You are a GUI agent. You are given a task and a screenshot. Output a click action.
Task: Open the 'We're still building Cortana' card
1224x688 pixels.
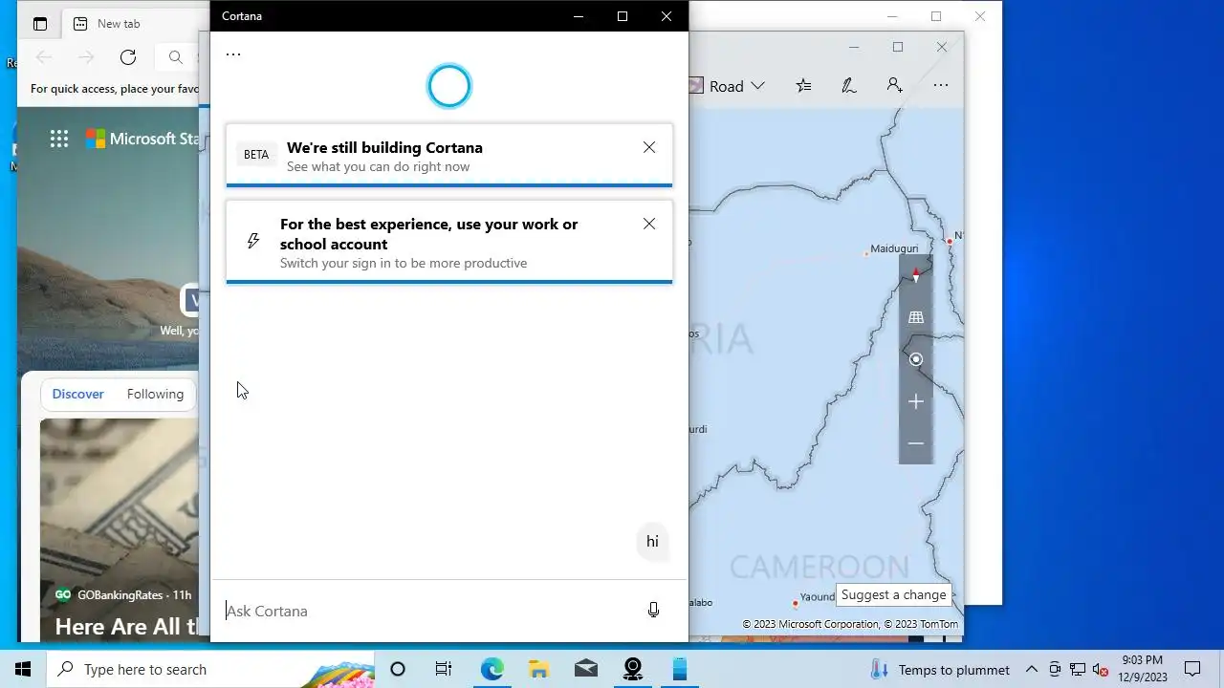tap(449, 156)
